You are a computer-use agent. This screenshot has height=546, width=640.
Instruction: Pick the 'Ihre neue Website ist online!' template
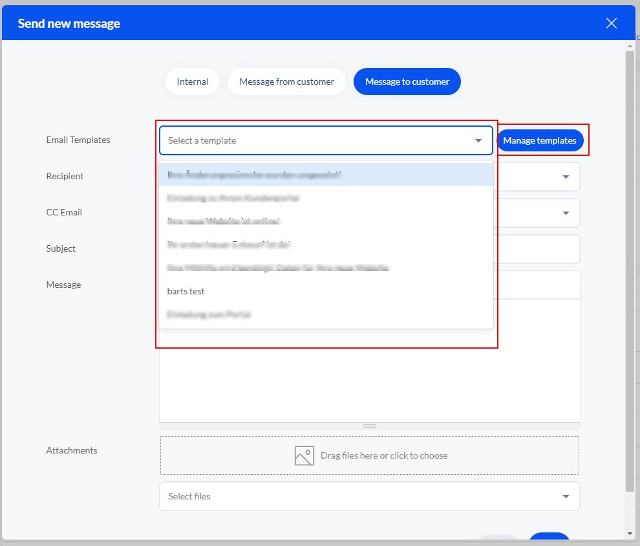[224, 221]
